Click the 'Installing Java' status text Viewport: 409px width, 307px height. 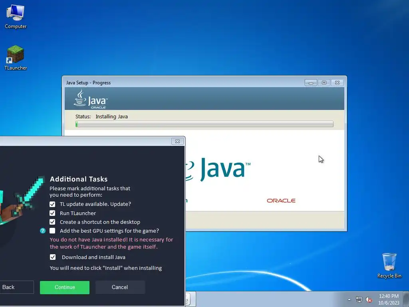pos(112,117)
